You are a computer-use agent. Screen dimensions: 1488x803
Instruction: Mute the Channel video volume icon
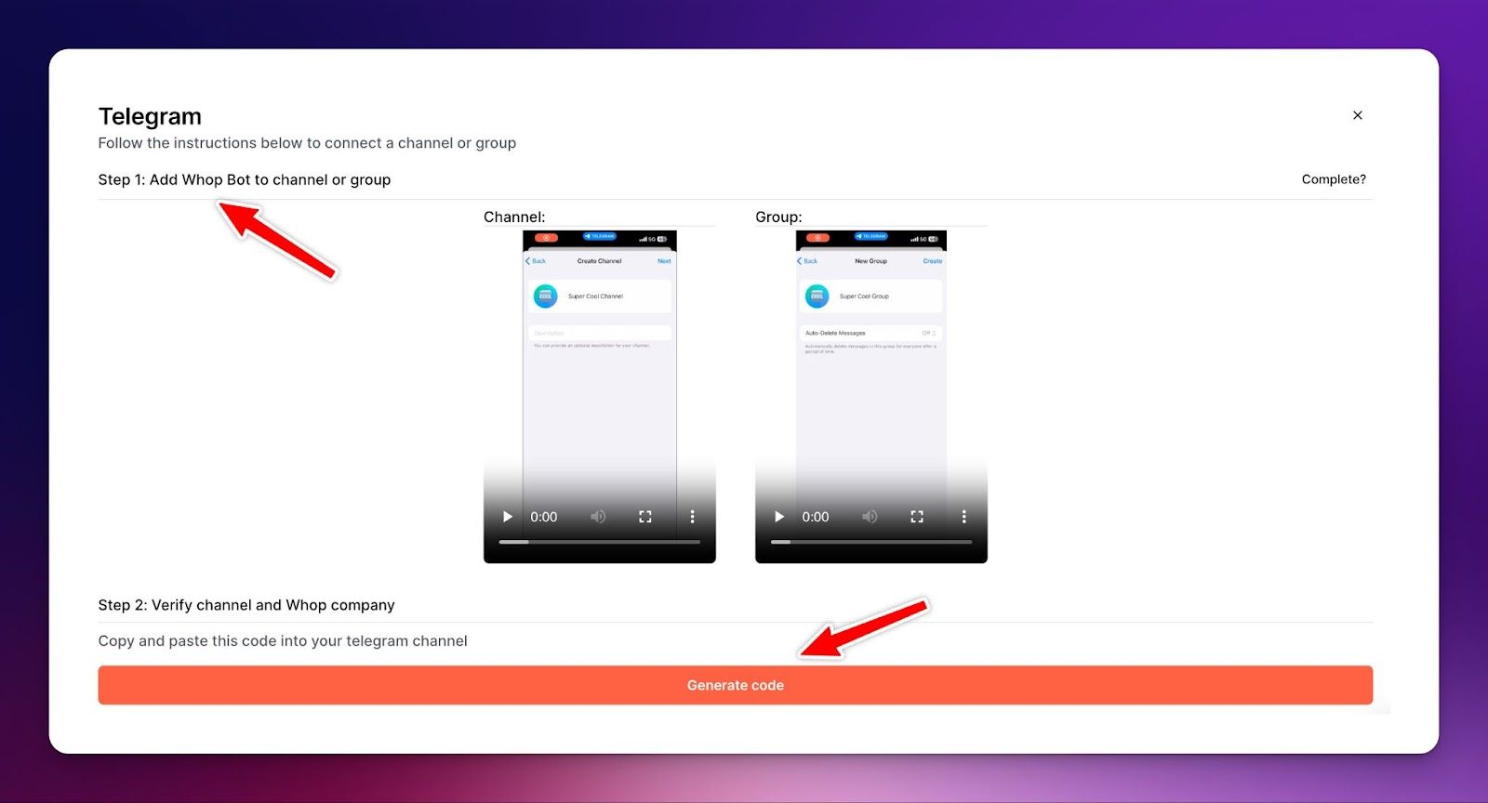coord(598,517)
